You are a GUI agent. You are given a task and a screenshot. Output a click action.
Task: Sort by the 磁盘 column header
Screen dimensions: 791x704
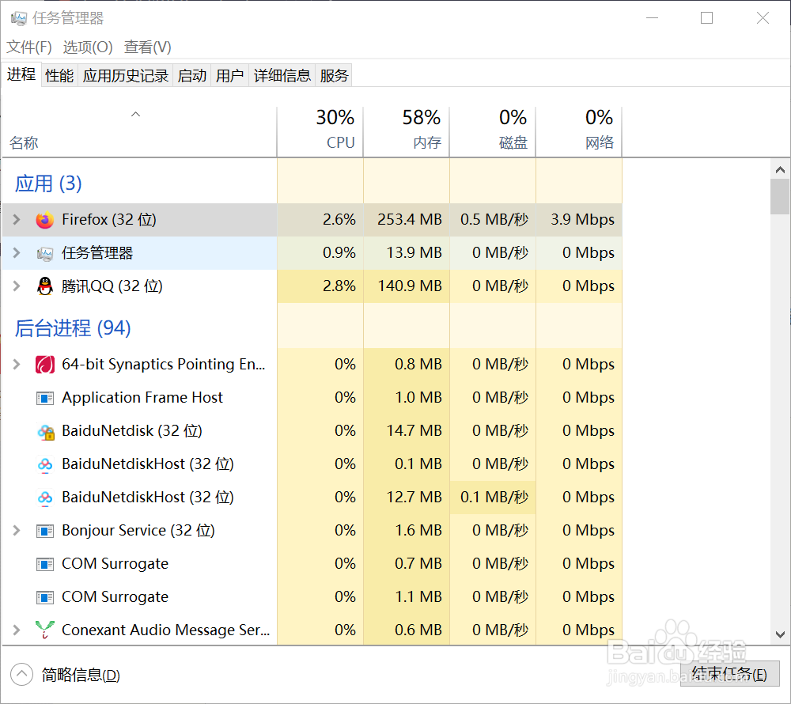tap(493, 132)
